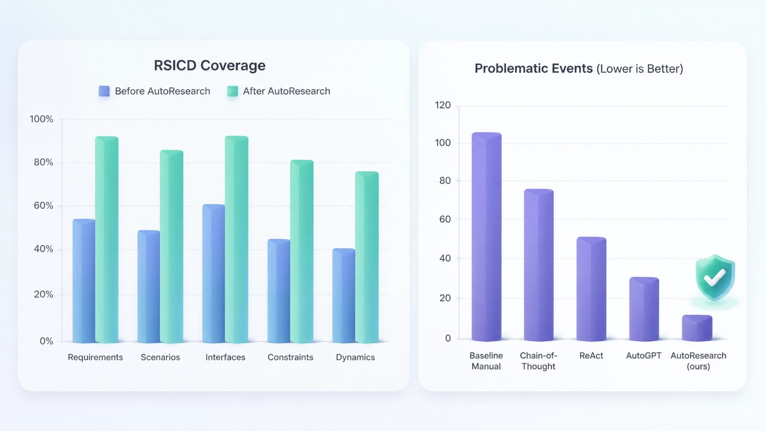This screenshot has width=766, height=431.
Task: Click the ReAct purple bar
Action: point(591,289)
